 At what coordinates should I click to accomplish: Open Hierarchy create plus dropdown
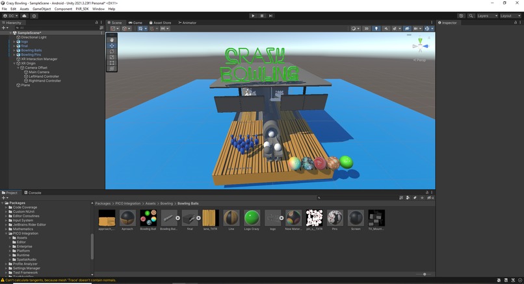pos(5,28)
